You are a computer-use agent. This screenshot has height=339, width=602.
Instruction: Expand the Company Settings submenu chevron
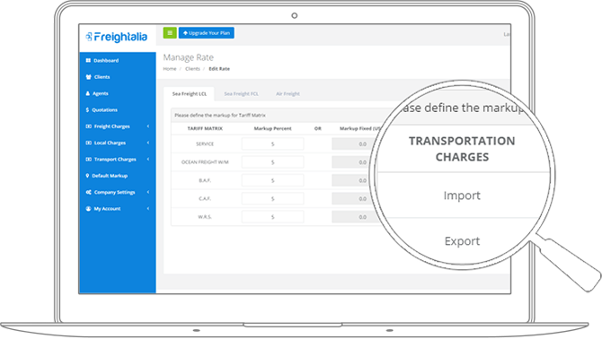tap(148, 192)
